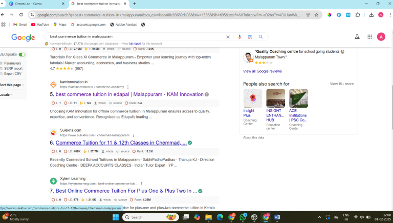Click the green verified badge beside Sulekha result
The width and height of the screenshot is (393, 223).
click(190, 143)
